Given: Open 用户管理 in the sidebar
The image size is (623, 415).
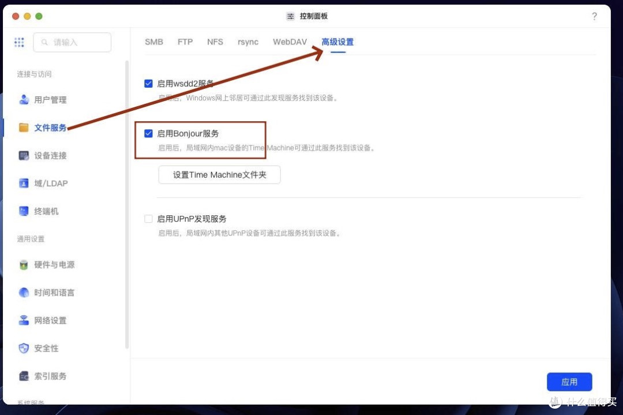Looking at the screenshot, I should [50, 100].
